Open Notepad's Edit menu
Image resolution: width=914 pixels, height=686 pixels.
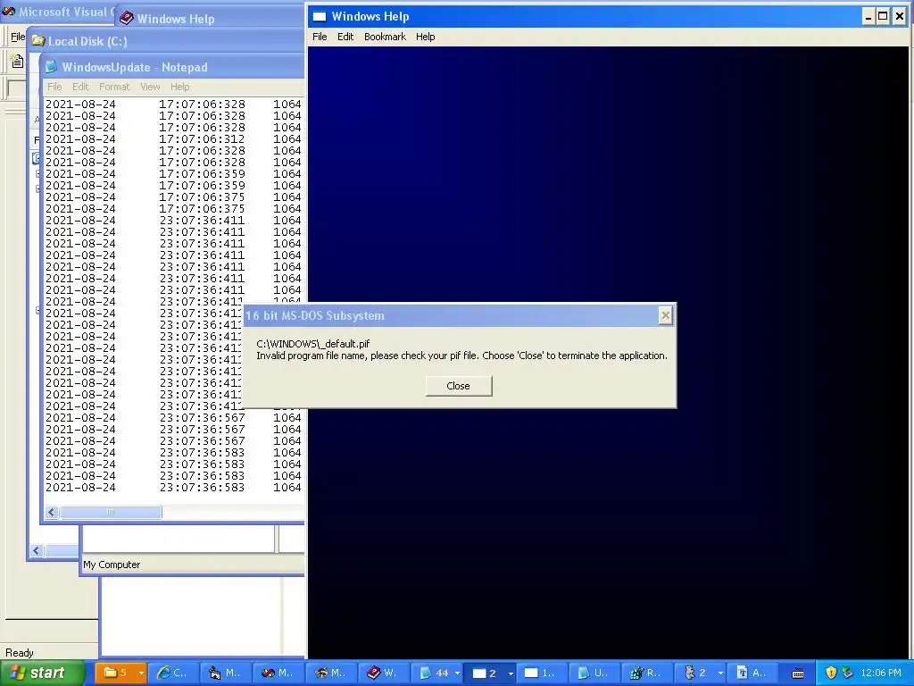tap(80, 87)
